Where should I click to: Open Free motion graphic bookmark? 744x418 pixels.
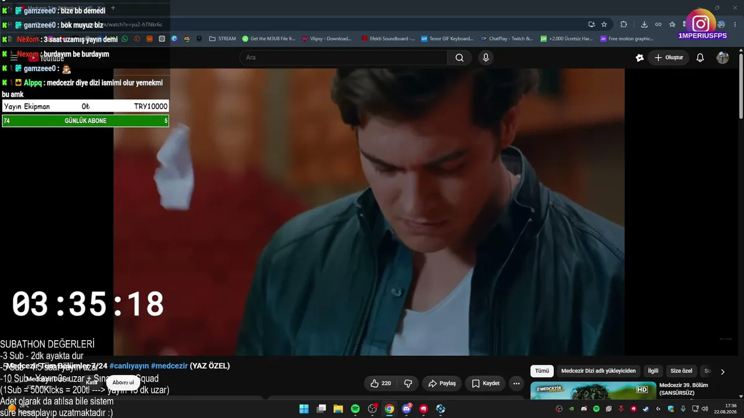point(627,39)
